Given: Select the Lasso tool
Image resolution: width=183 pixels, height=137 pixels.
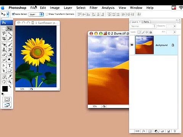Looking at the screenshot, I should coord(4,33).
